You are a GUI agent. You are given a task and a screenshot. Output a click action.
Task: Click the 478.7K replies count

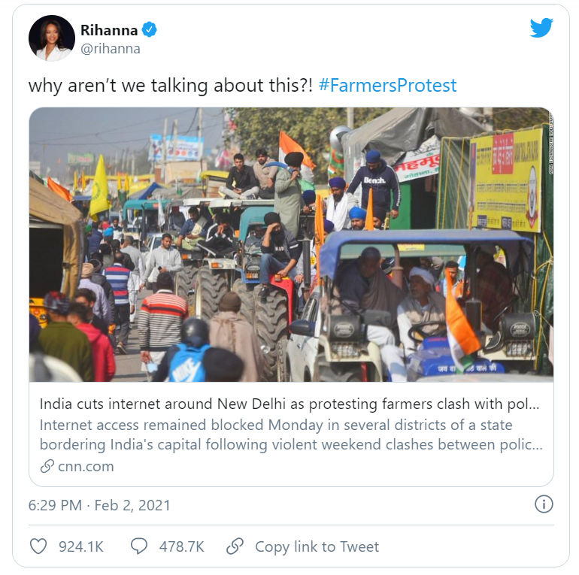[181, 547]
